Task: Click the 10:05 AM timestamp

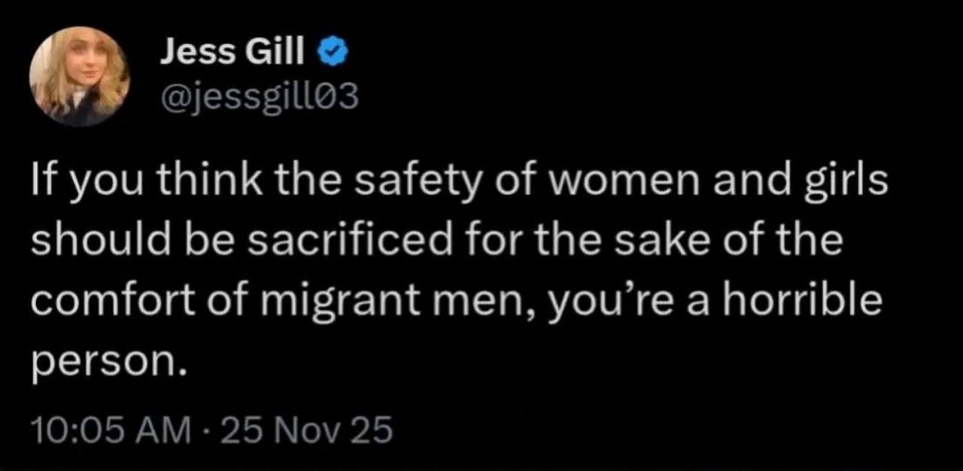Action: (108, 430)
